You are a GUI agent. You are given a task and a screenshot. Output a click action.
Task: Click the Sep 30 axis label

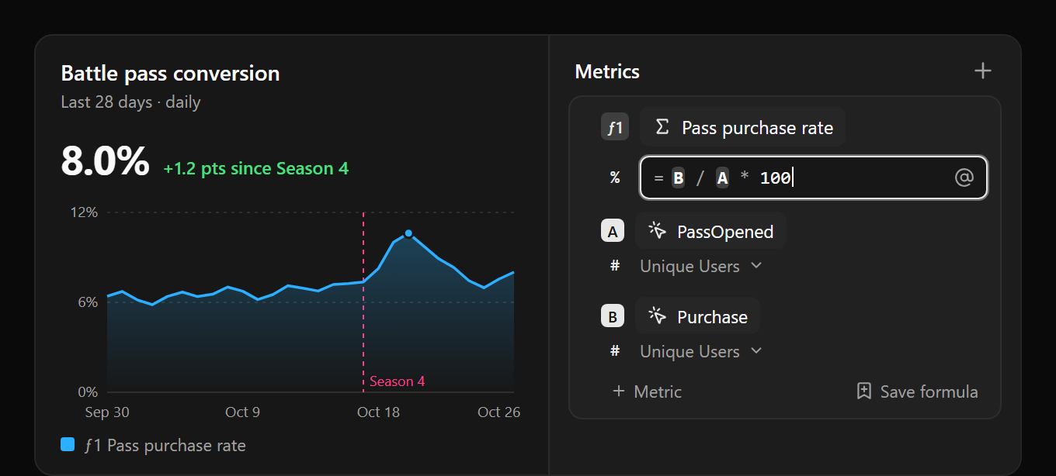click(x=107, y=412)
